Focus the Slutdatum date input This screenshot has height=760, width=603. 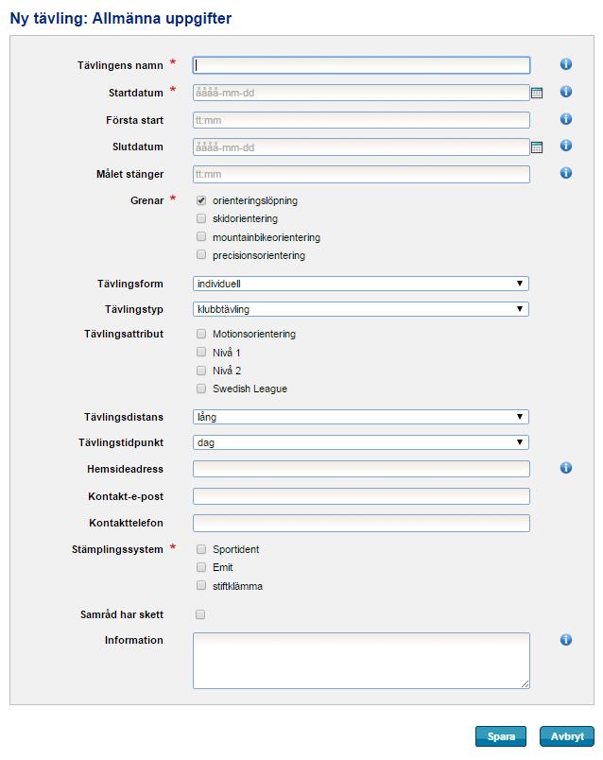[x=361, y=147]
